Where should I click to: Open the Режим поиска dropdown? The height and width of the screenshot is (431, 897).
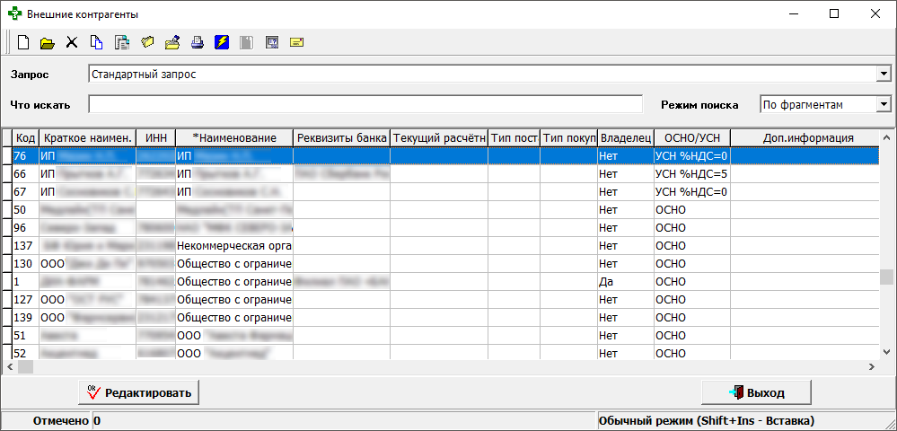coord(884,105)
